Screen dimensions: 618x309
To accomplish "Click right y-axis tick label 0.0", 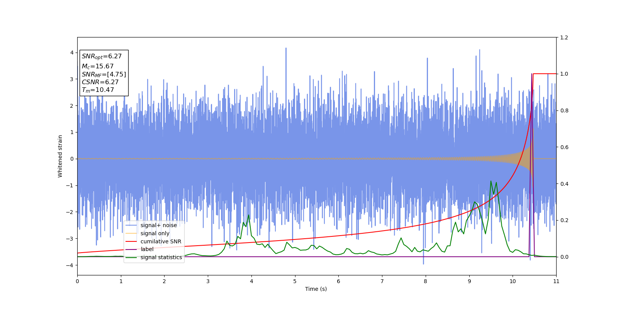I will pyautogui.click(x=564, y=257).
